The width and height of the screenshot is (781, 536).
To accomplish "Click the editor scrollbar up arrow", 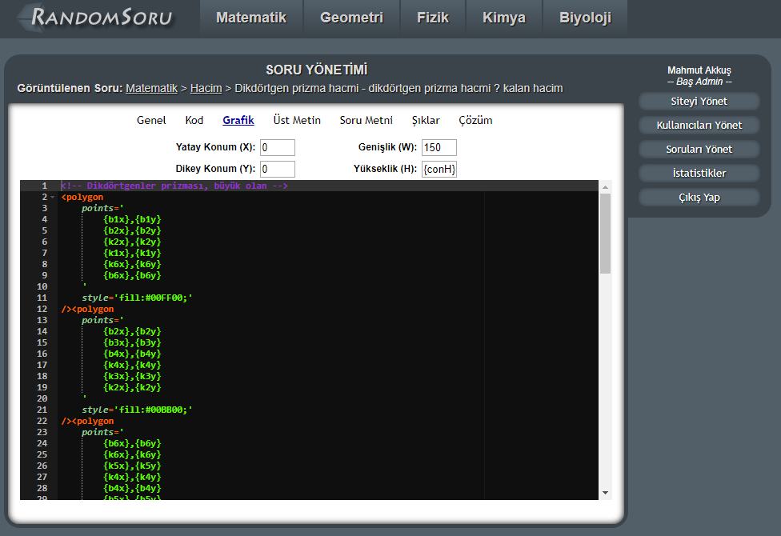I will [605, 187].
